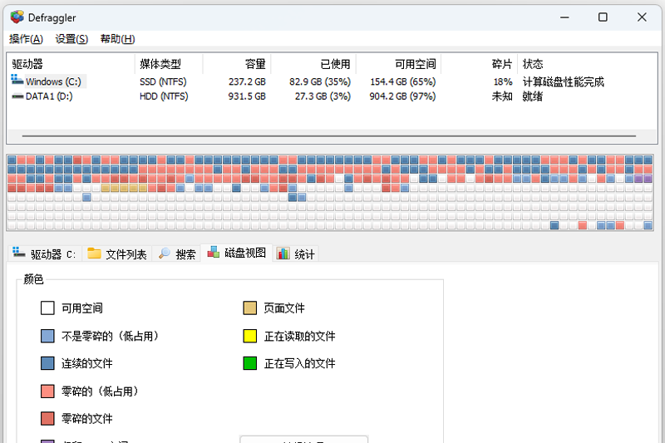Switch to the 搜索 tab

tap(177, 254)
